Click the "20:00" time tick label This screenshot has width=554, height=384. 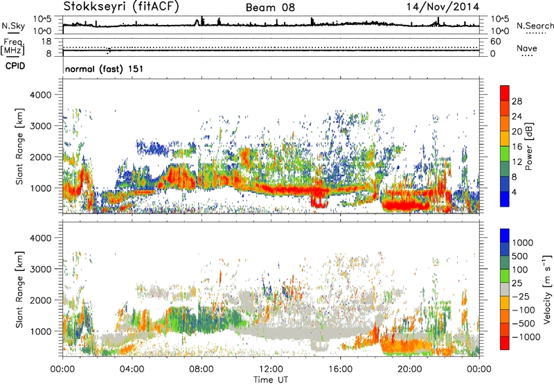(x=410, y=369)
